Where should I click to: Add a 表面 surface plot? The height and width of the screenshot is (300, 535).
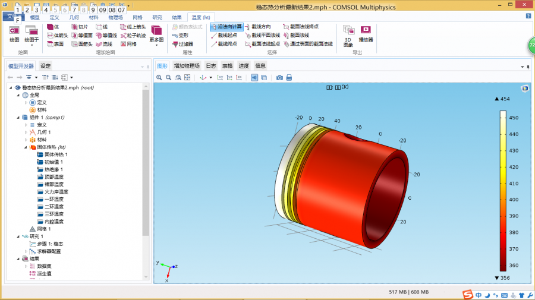click(55, 44)
